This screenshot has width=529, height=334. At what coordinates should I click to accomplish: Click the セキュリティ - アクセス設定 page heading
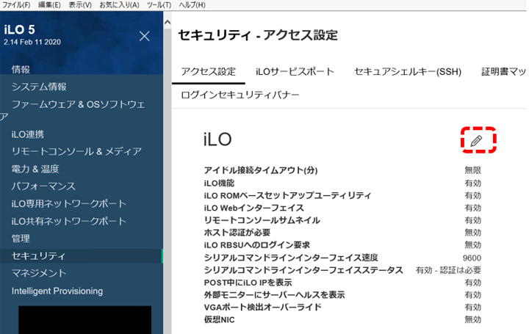point(258,35)
